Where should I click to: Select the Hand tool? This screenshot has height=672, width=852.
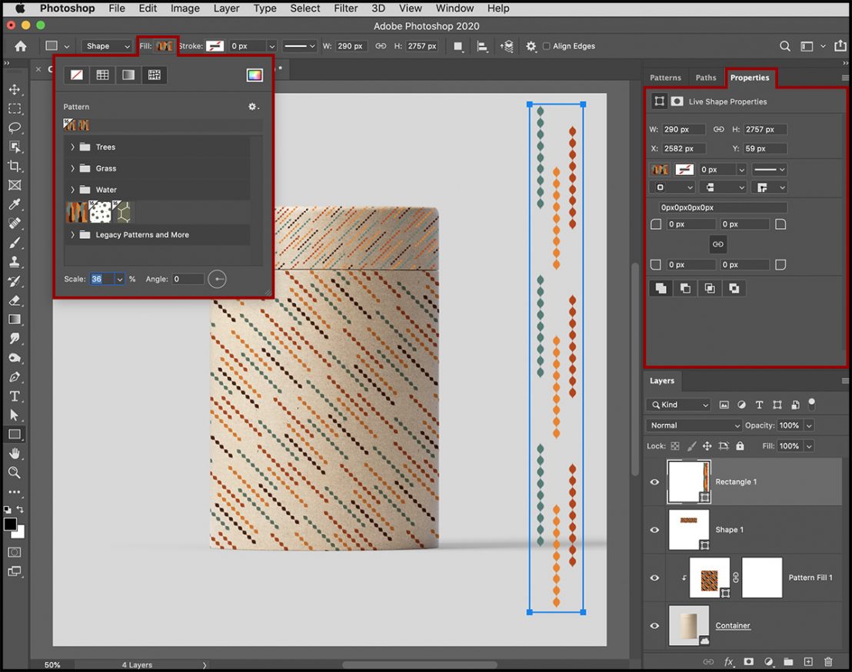15,453
